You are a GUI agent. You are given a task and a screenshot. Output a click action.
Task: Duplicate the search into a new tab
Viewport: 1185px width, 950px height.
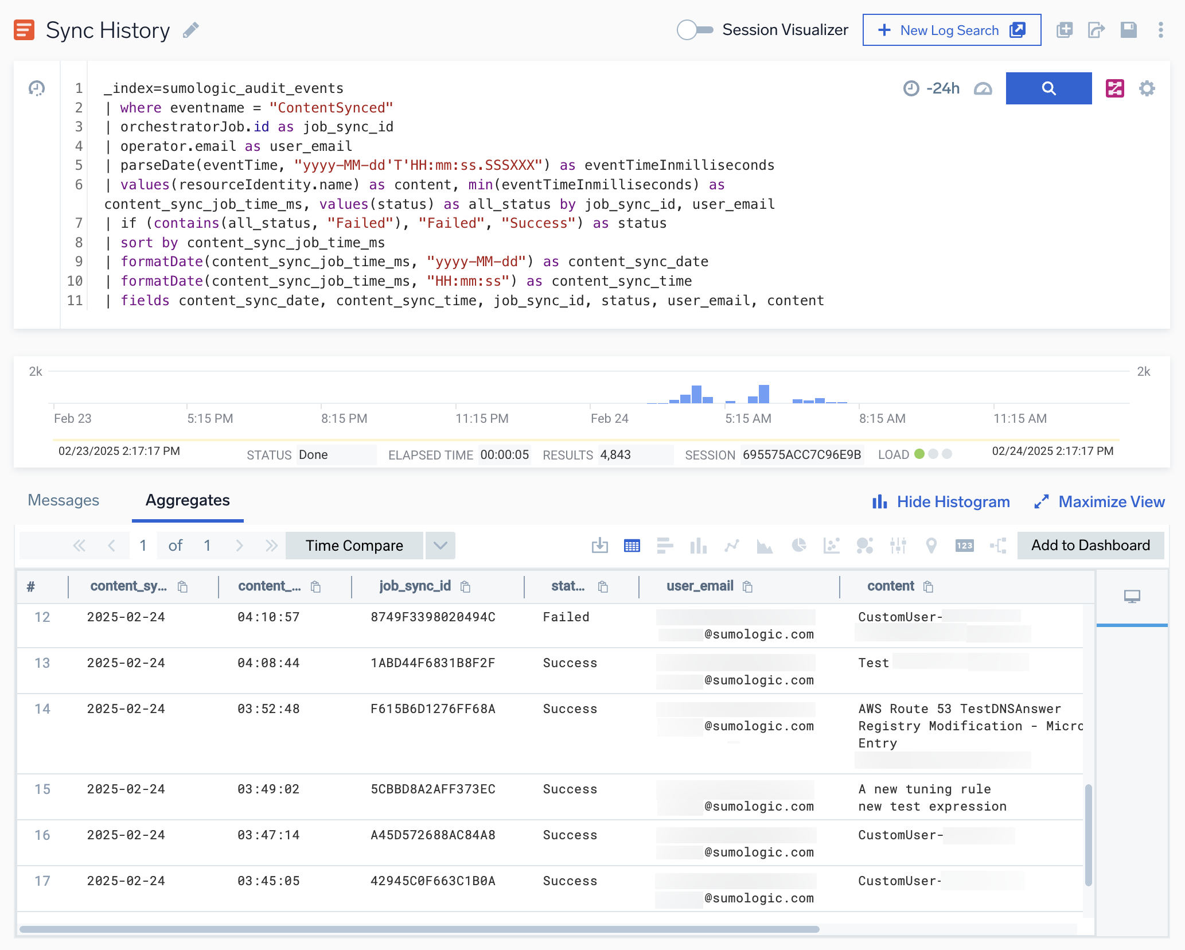(1065, 30)
